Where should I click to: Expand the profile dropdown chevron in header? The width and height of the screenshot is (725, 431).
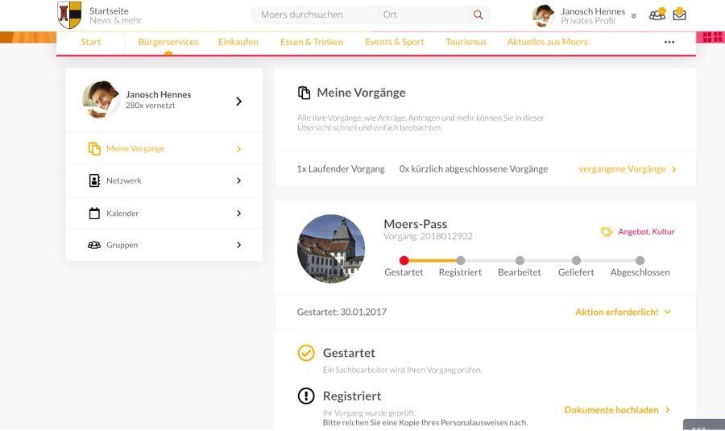click(633, 16)
